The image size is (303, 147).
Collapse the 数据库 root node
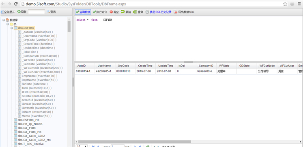click(4, 20)
